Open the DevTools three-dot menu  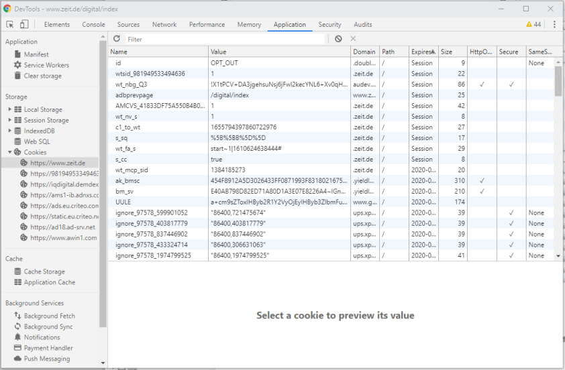point(554,25)
